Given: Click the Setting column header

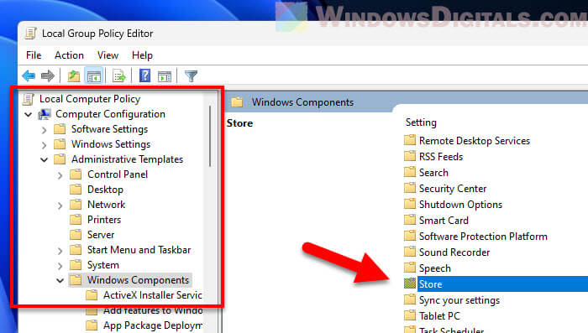Looking at the screenshot, I should click(421, 122).
